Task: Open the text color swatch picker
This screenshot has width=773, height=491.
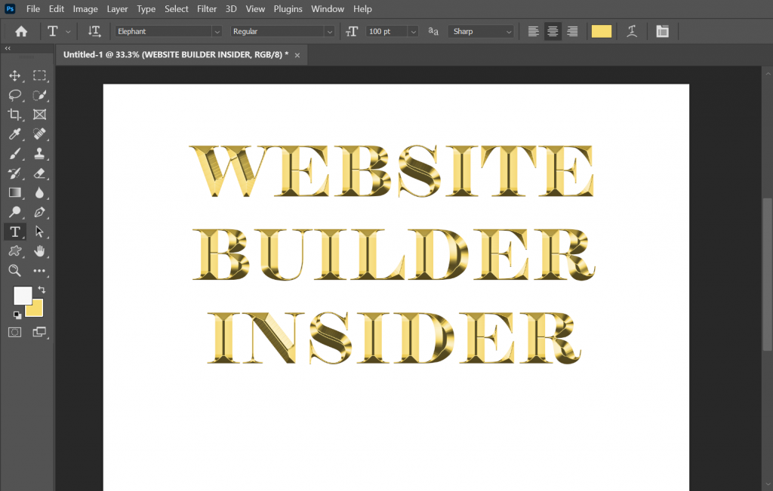Action: [x=601, y=31]
